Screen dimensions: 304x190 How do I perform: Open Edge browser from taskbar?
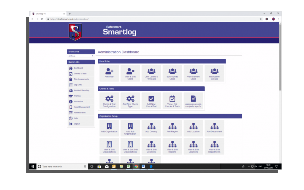(151, 166)
